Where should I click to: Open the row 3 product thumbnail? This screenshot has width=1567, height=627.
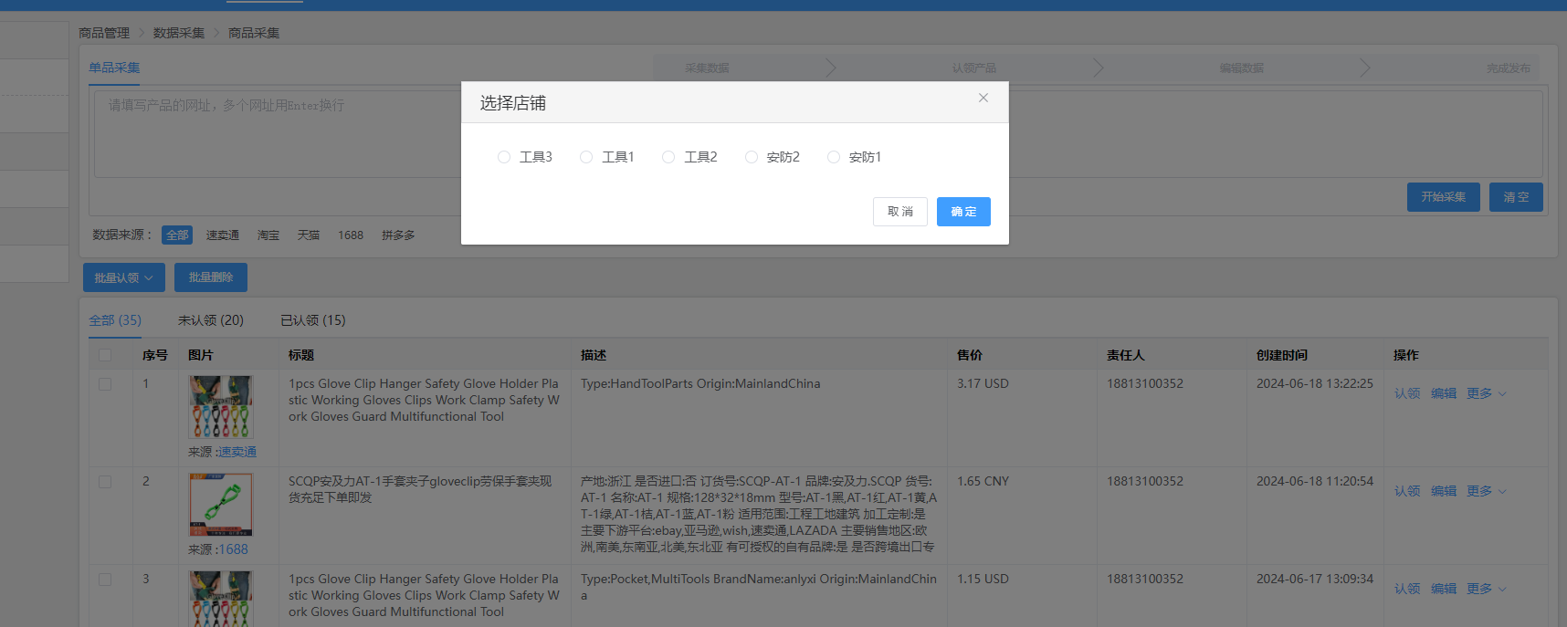pos(221,599)
